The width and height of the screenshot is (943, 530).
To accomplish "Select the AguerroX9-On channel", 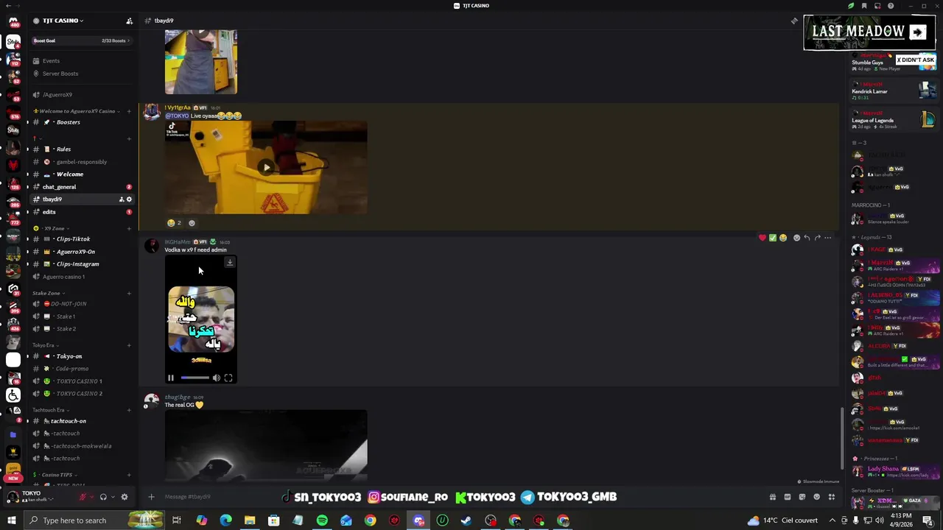I will click(81, 252).
